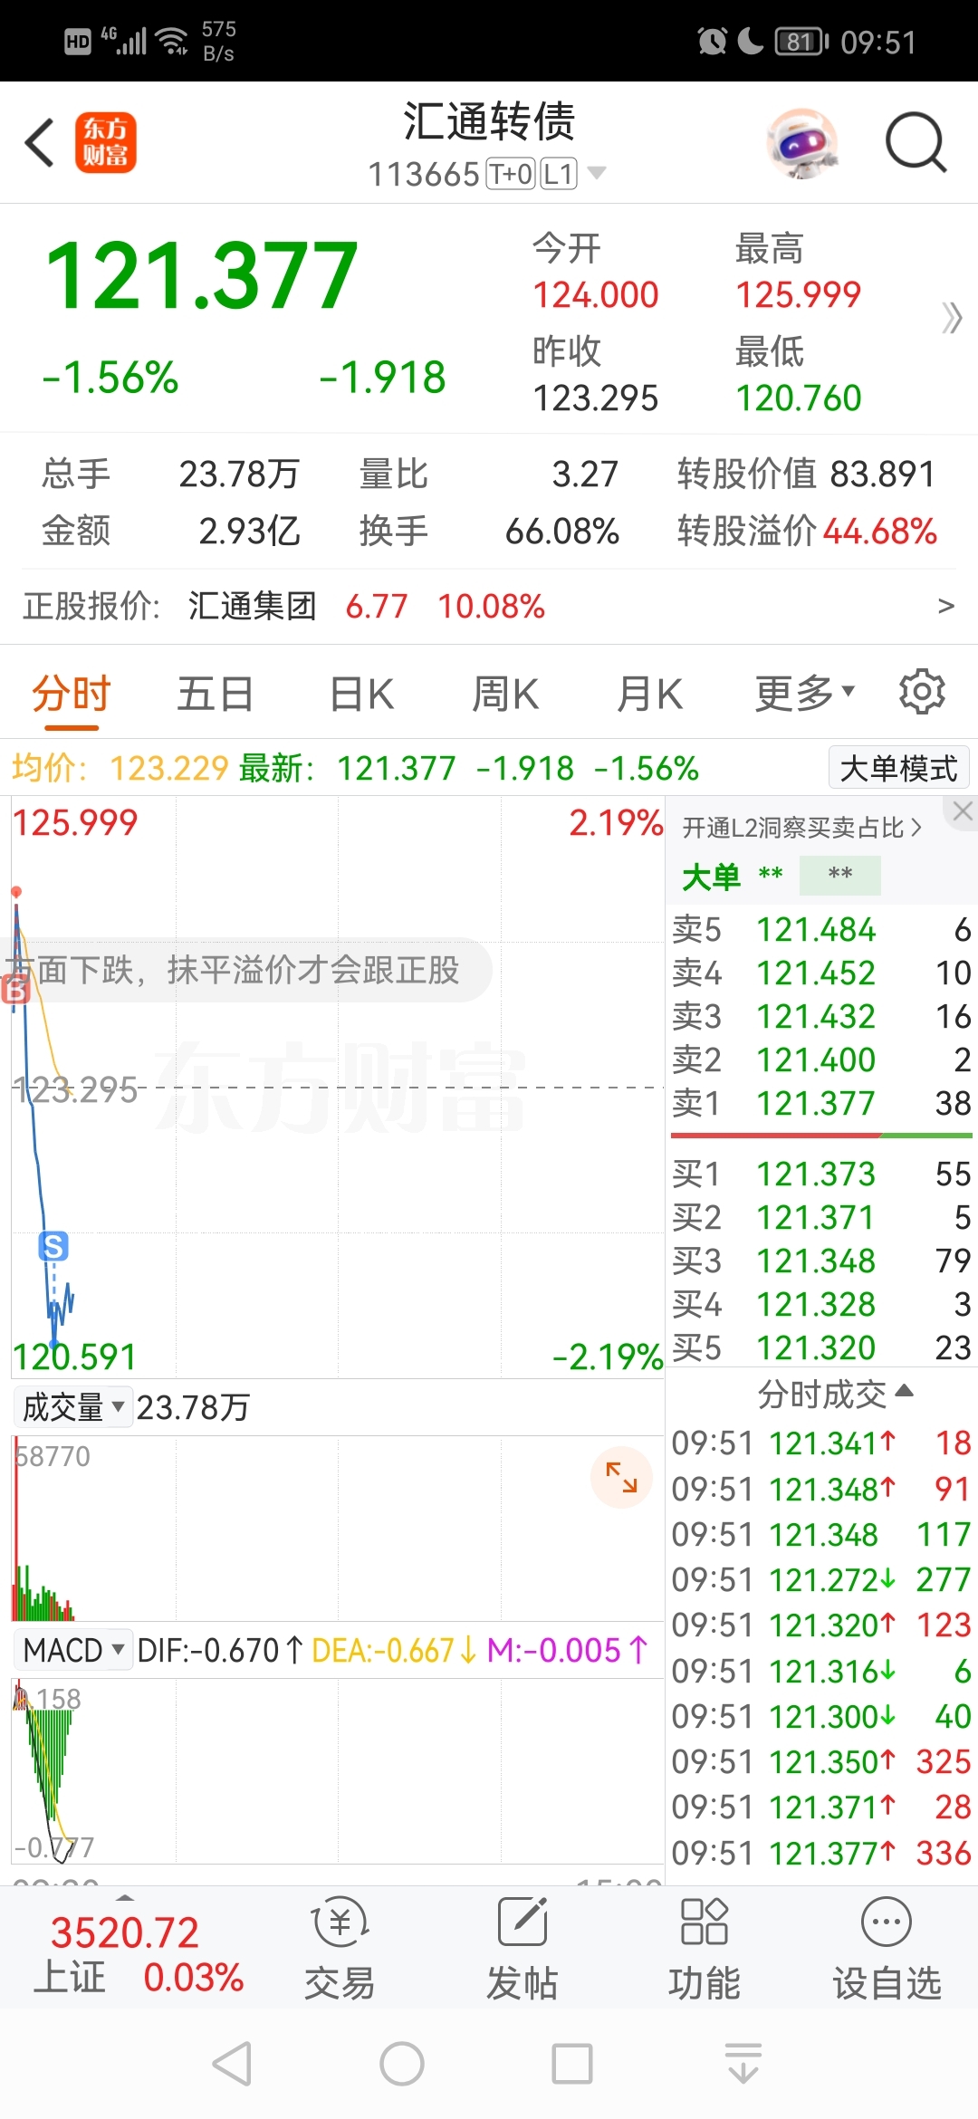The image size is (978, 2119).
Task: Tap the MACD chart area
Action: click(x=337, y=1769)
